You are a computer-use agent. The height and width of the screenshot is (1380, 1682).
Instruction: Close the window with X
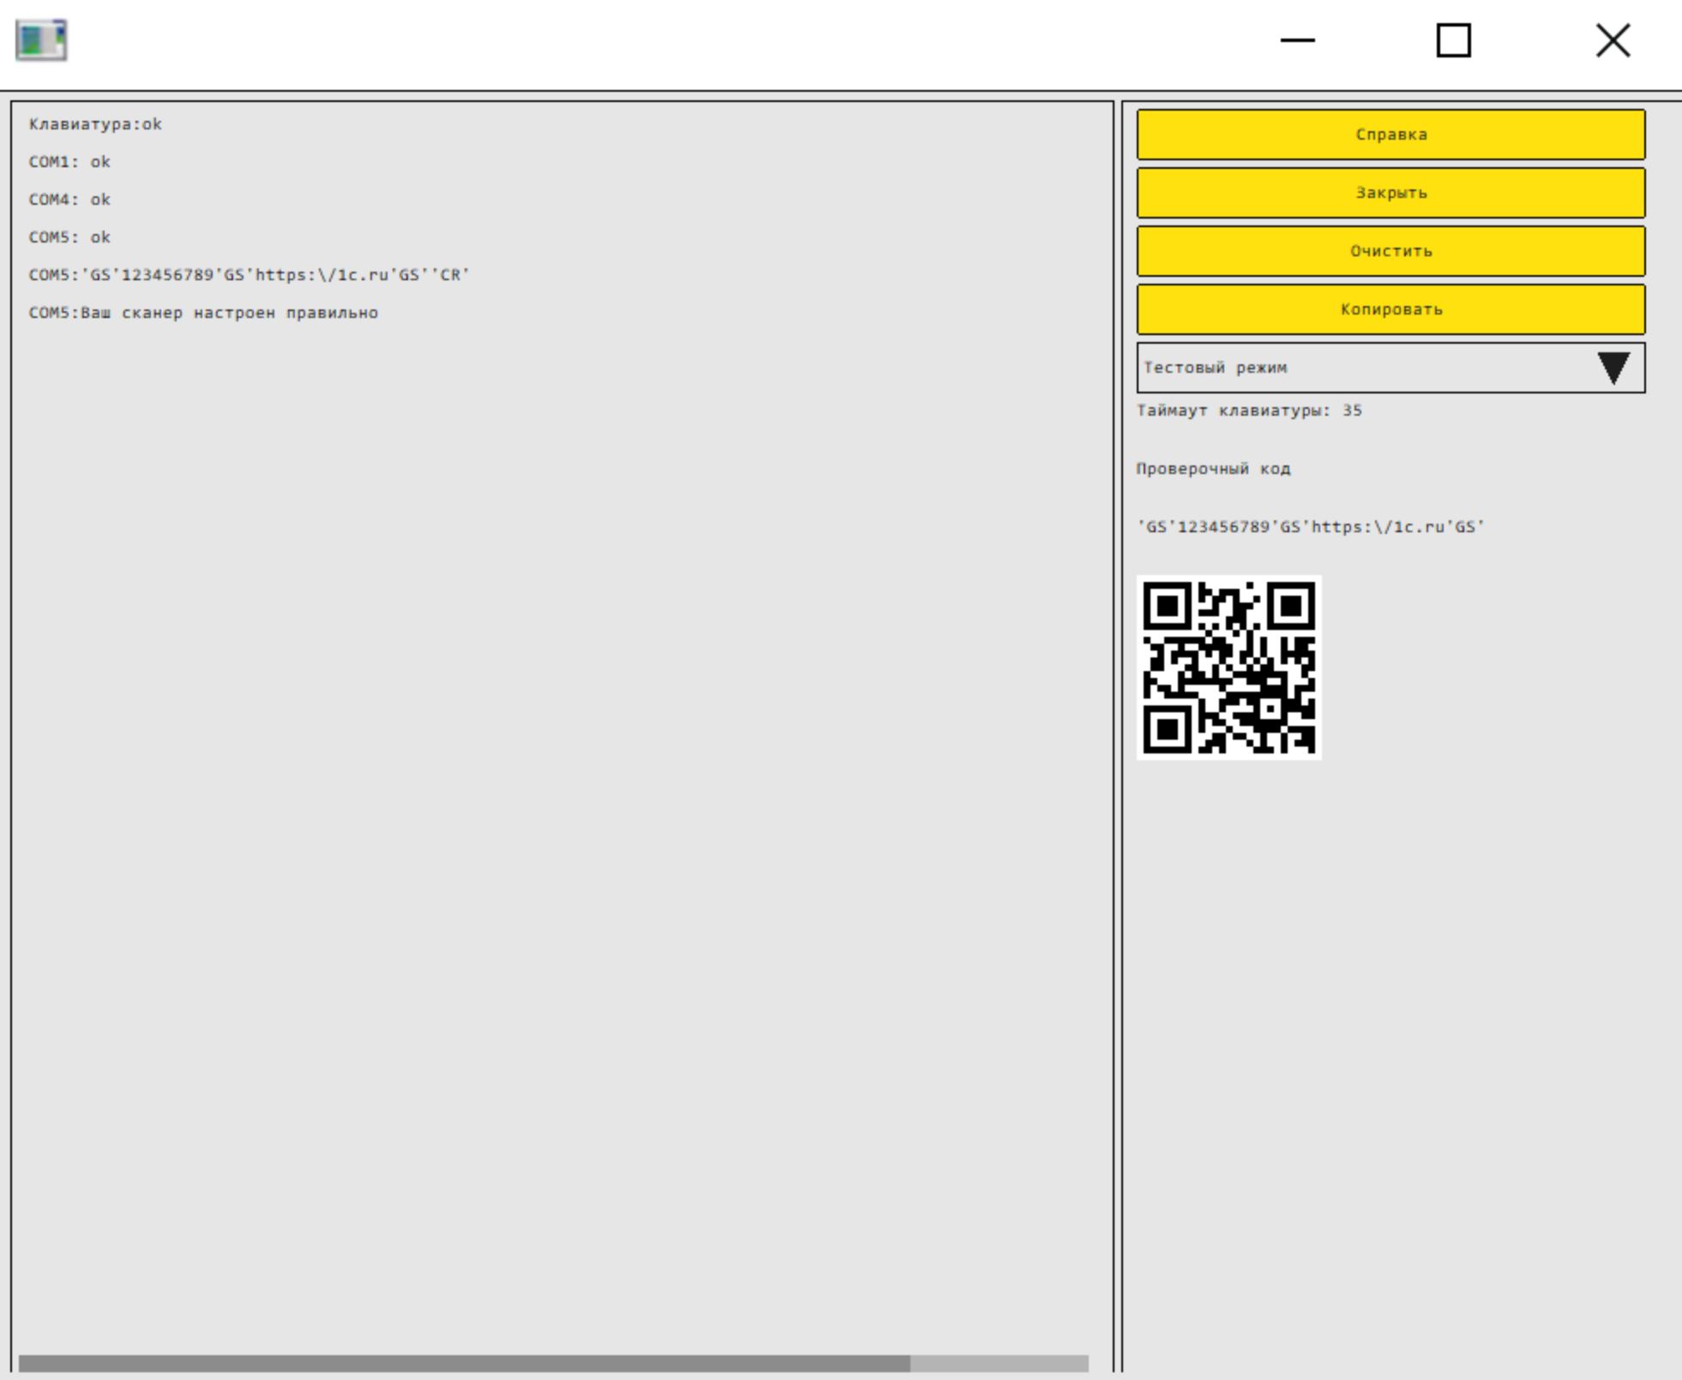(x=1613, y=40)
